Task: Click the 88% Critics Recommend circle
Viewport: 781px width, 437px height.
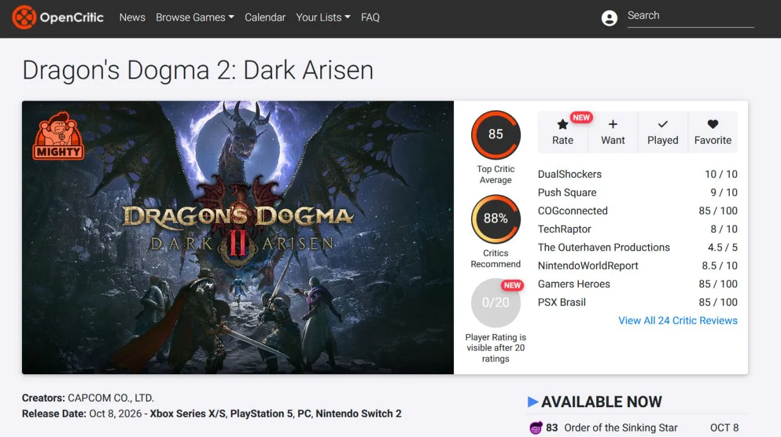Action: pyautogui.click(x=495, y=219)
